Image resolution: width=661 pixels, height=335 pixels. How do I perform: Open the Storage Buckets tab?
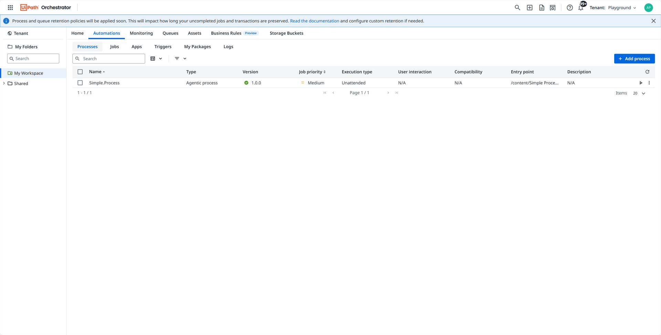(x=286, y=33)
